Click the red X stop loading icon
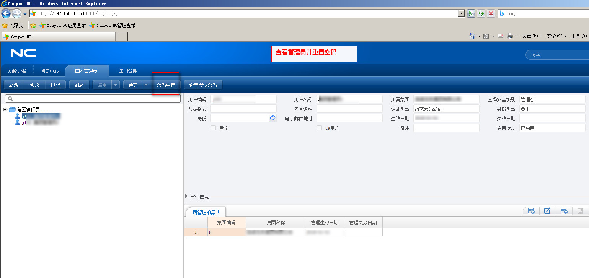589x278 pixels. 491,13
